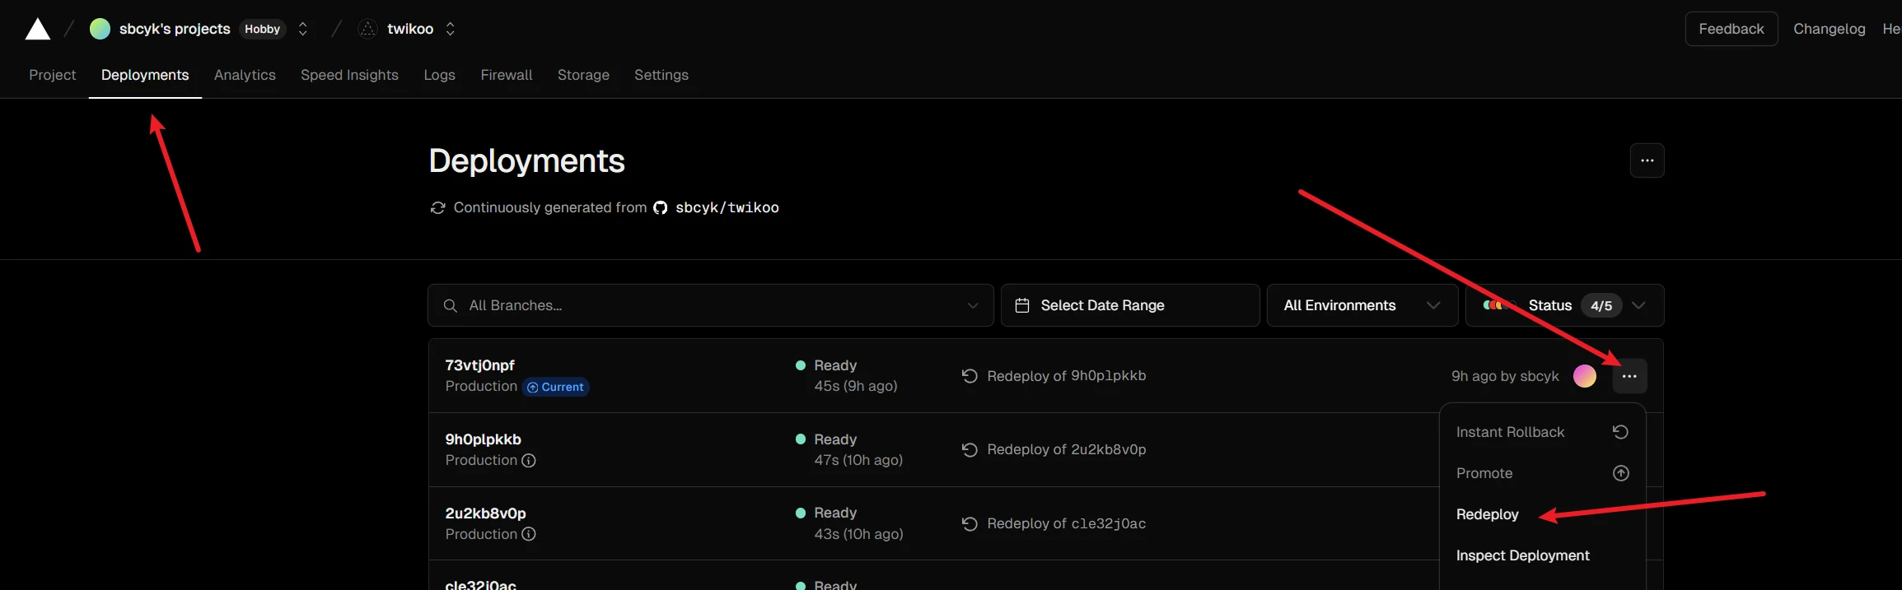Click the sbcyk user avatar in first row

(1584, 376)
